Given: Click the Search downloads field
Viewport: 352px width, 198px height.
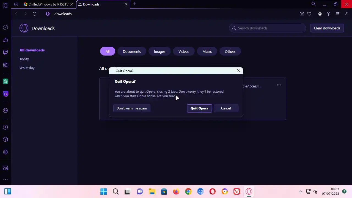Looking at the screenshot, I should pos(268,28).
